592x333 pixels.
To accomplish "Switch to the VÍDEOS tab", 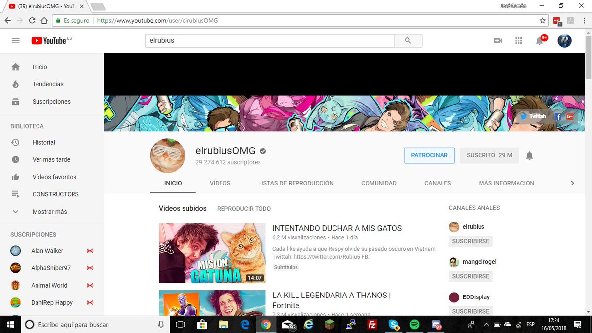I will coord(220,183).
